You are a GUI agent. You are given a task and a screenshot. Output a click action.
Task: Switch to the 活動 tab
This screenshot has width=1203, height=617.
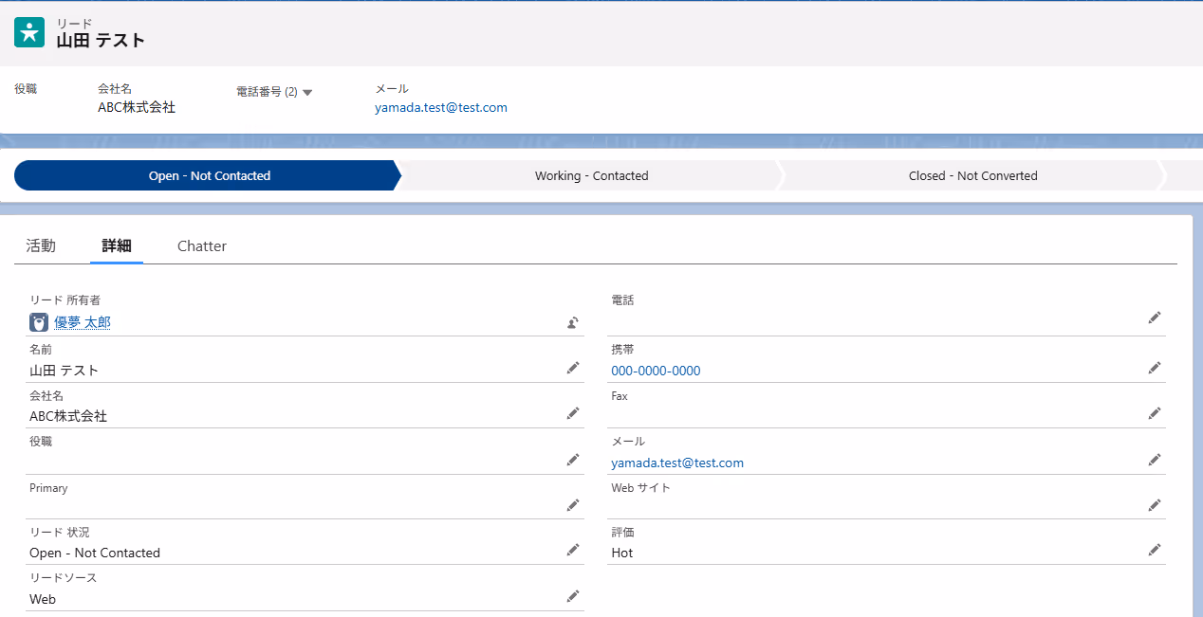(41, 245)
